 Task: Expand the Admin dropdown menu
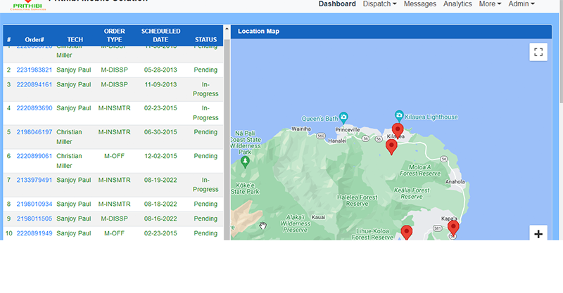pyautogui.click(x=521, y=4)
